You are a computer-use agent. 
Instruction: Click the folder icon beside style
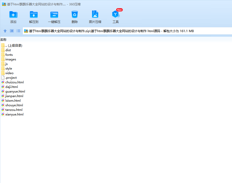[3, 68]
